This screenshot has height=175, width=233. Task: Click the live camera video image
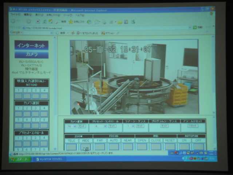134,77
